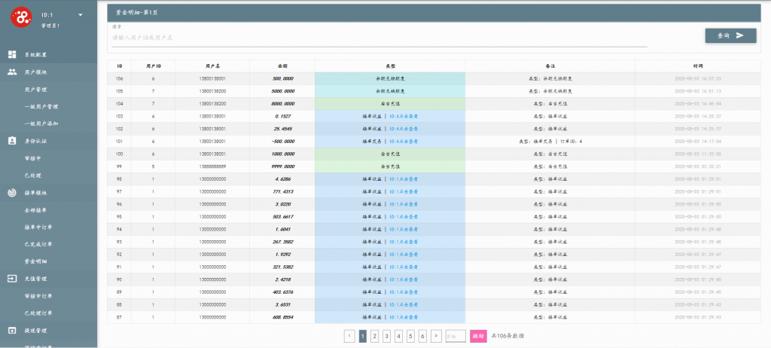Image resolution: width=771 pixels, height=348 pixels.
Task: Click the page number input box
Action: click(x=455, y=336)
